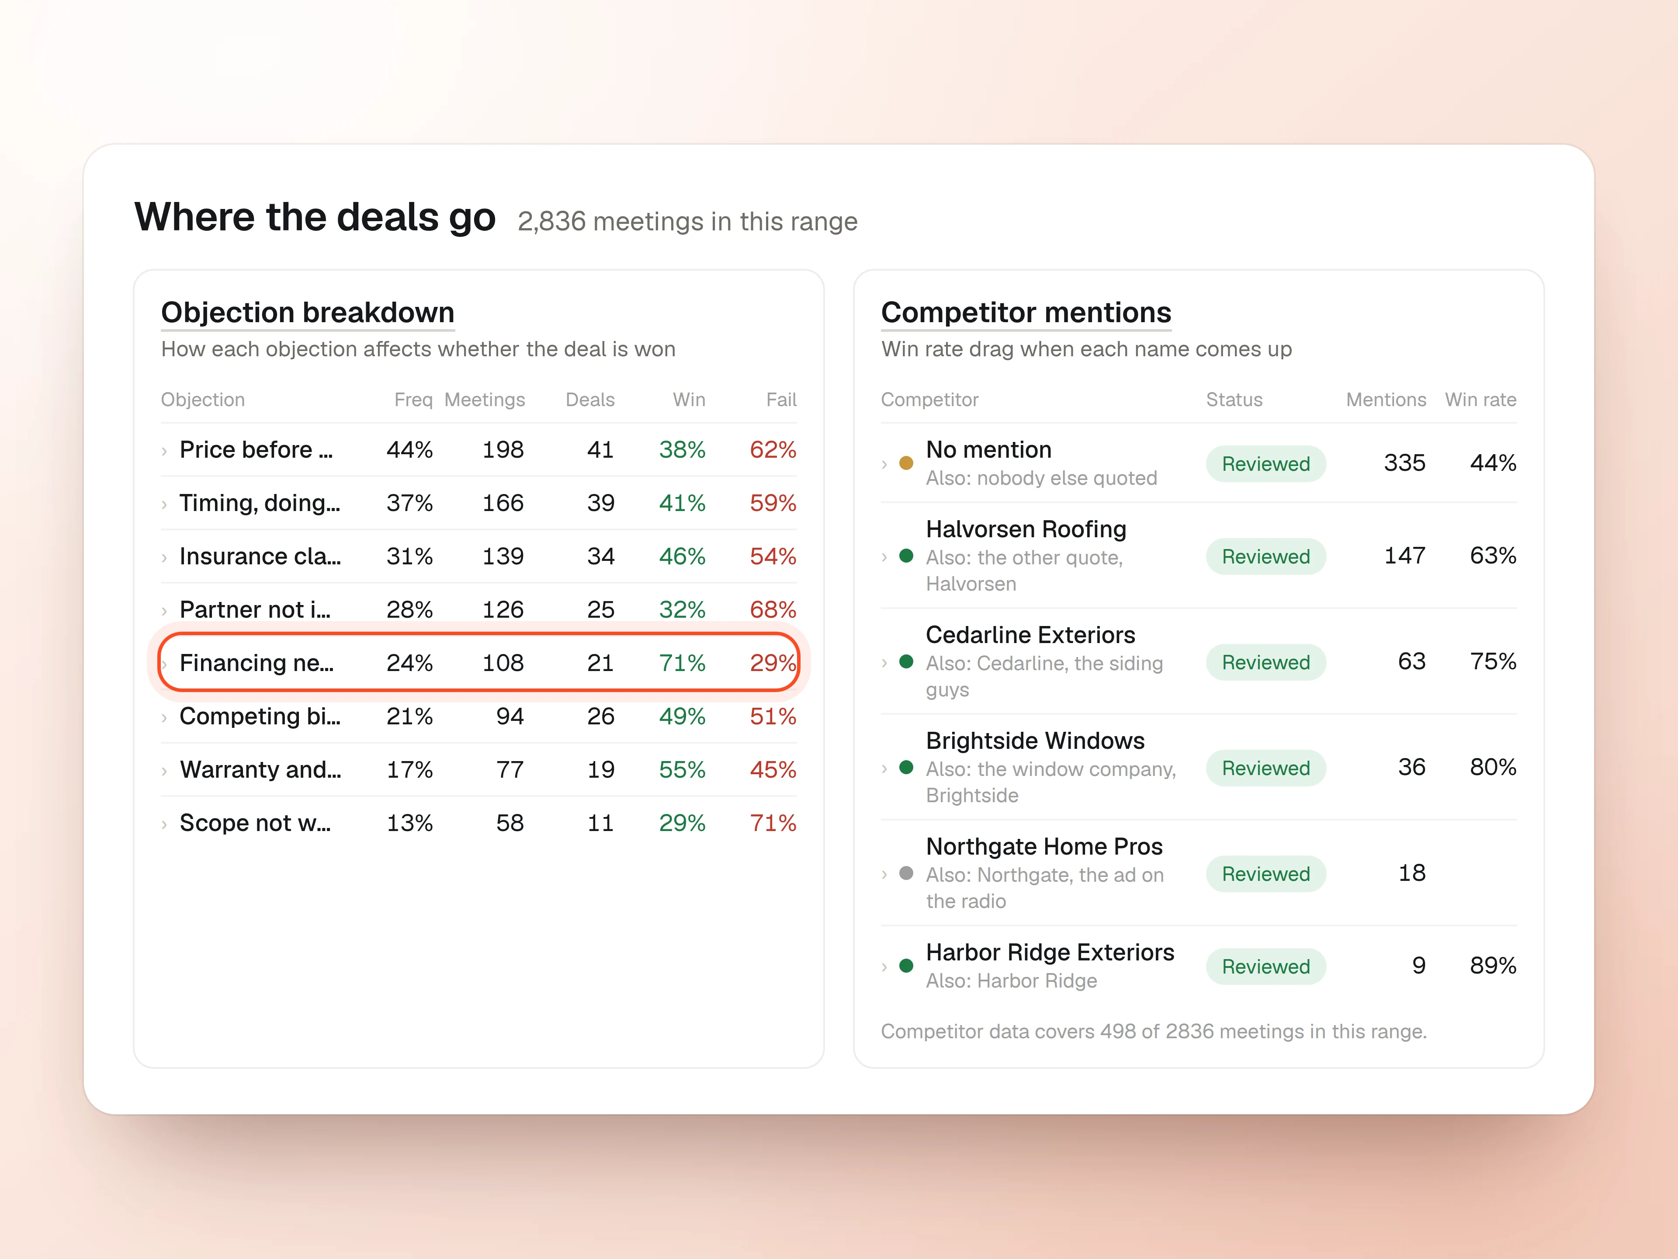Click Reviewed badge for Northgate Home Pros

(1265, 873)
